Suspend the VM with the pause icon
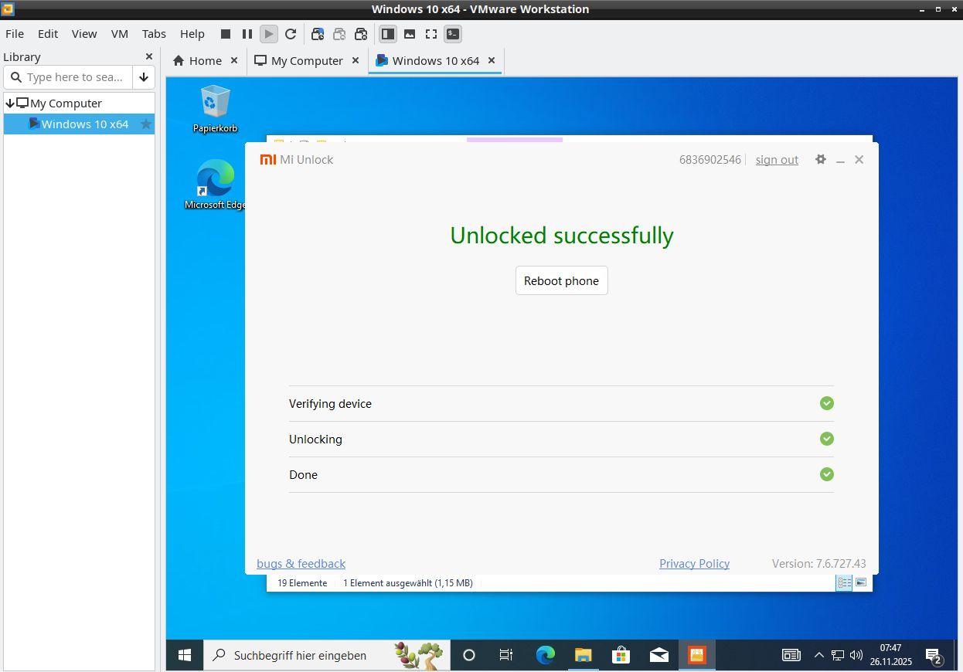Screen dimensions: 963x672 tap(247, 34)
